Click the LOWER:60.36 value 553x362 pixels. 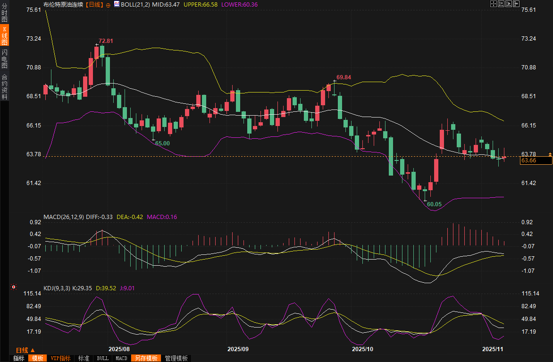(240, 4)
